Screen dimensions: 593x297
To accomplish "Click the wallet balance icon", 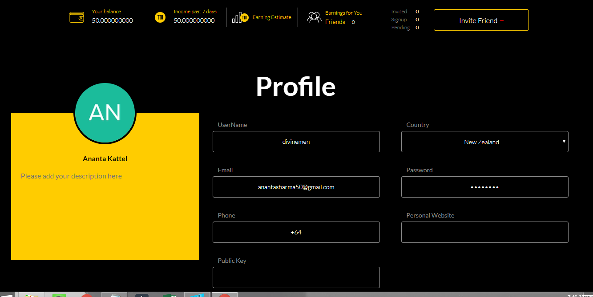I will (x=77, y=17).
